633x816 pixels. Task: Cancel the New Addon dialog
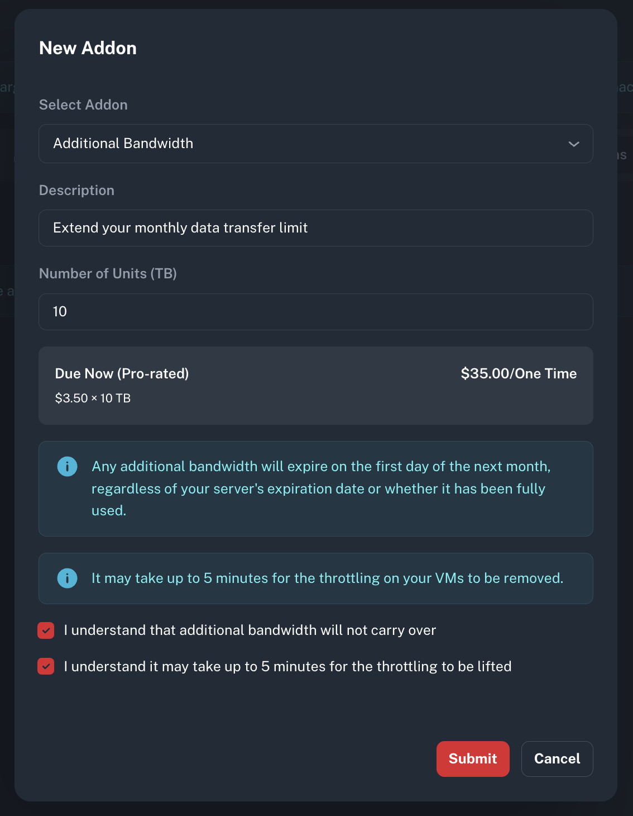(557, 758)
